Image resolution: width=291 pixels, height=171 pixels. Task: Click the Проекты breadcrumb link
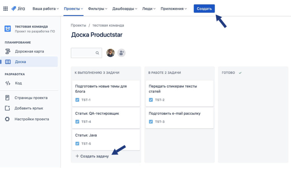coord(78,25)
